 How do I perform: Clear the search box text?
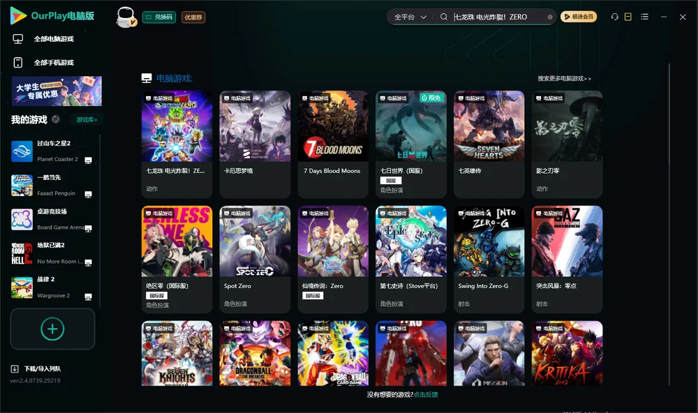pyautogui.click(x=550, y=17)
